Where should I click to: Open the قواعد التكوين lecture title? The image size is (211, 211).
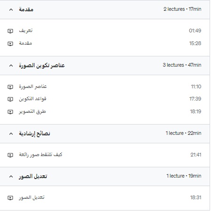32,99
